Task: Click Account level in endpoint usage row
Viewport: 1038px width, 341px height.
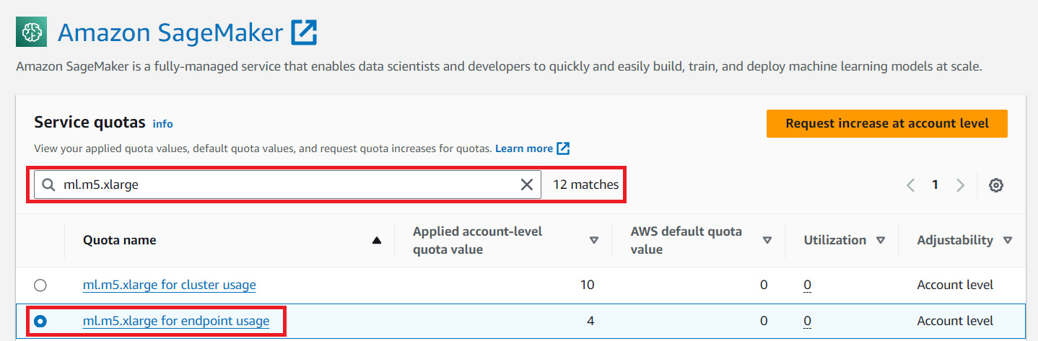Action: (955, 321)
